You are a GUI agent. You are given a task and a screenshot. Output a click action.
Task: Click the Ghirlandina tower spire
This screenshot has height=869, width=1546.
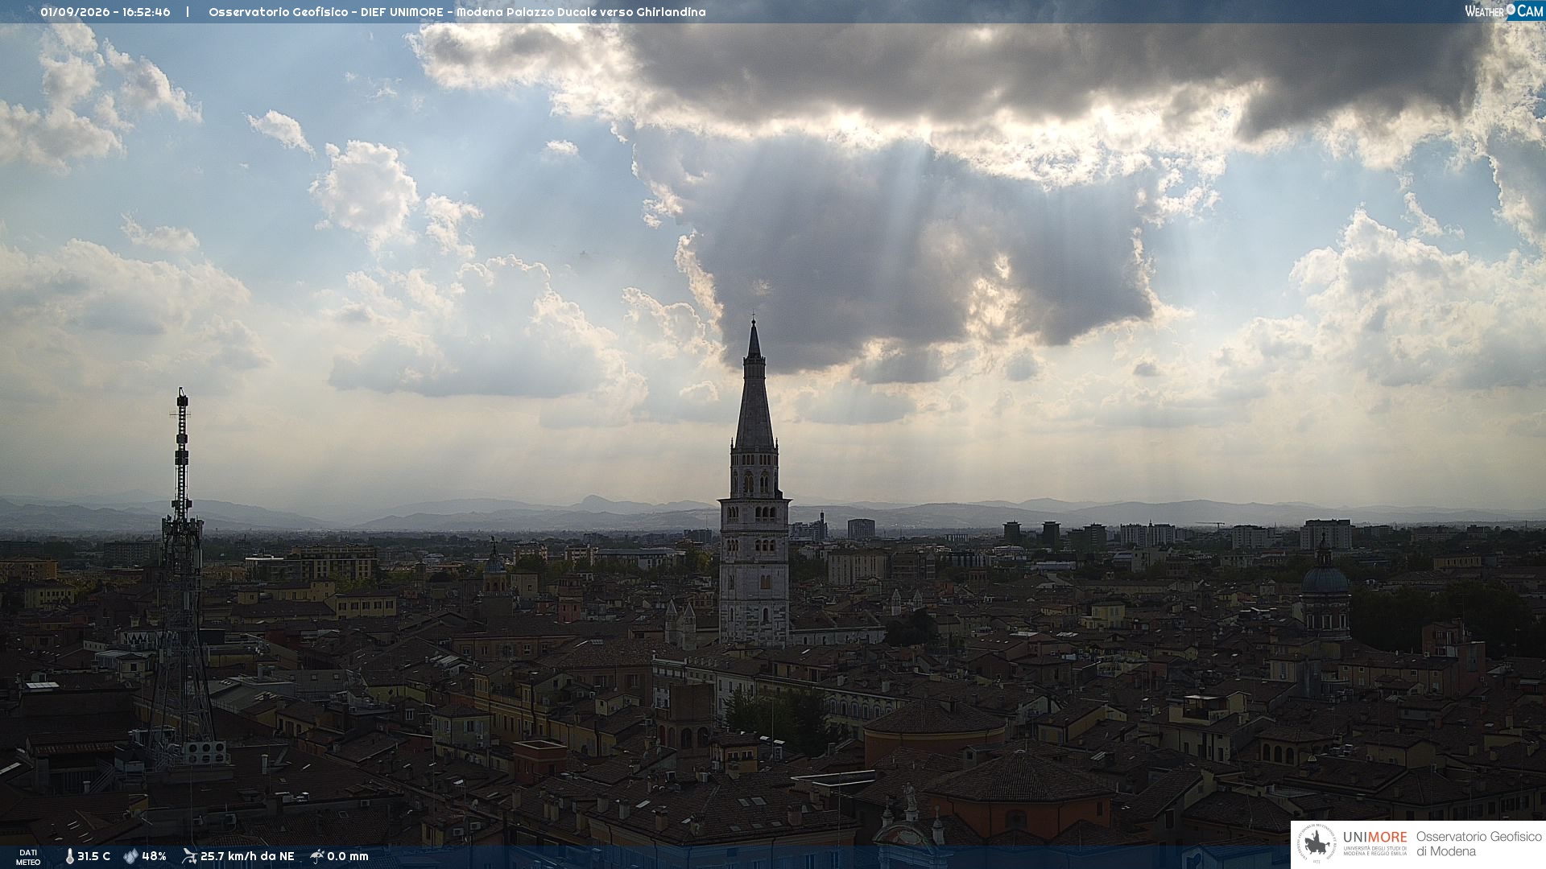tap(754, 385)
